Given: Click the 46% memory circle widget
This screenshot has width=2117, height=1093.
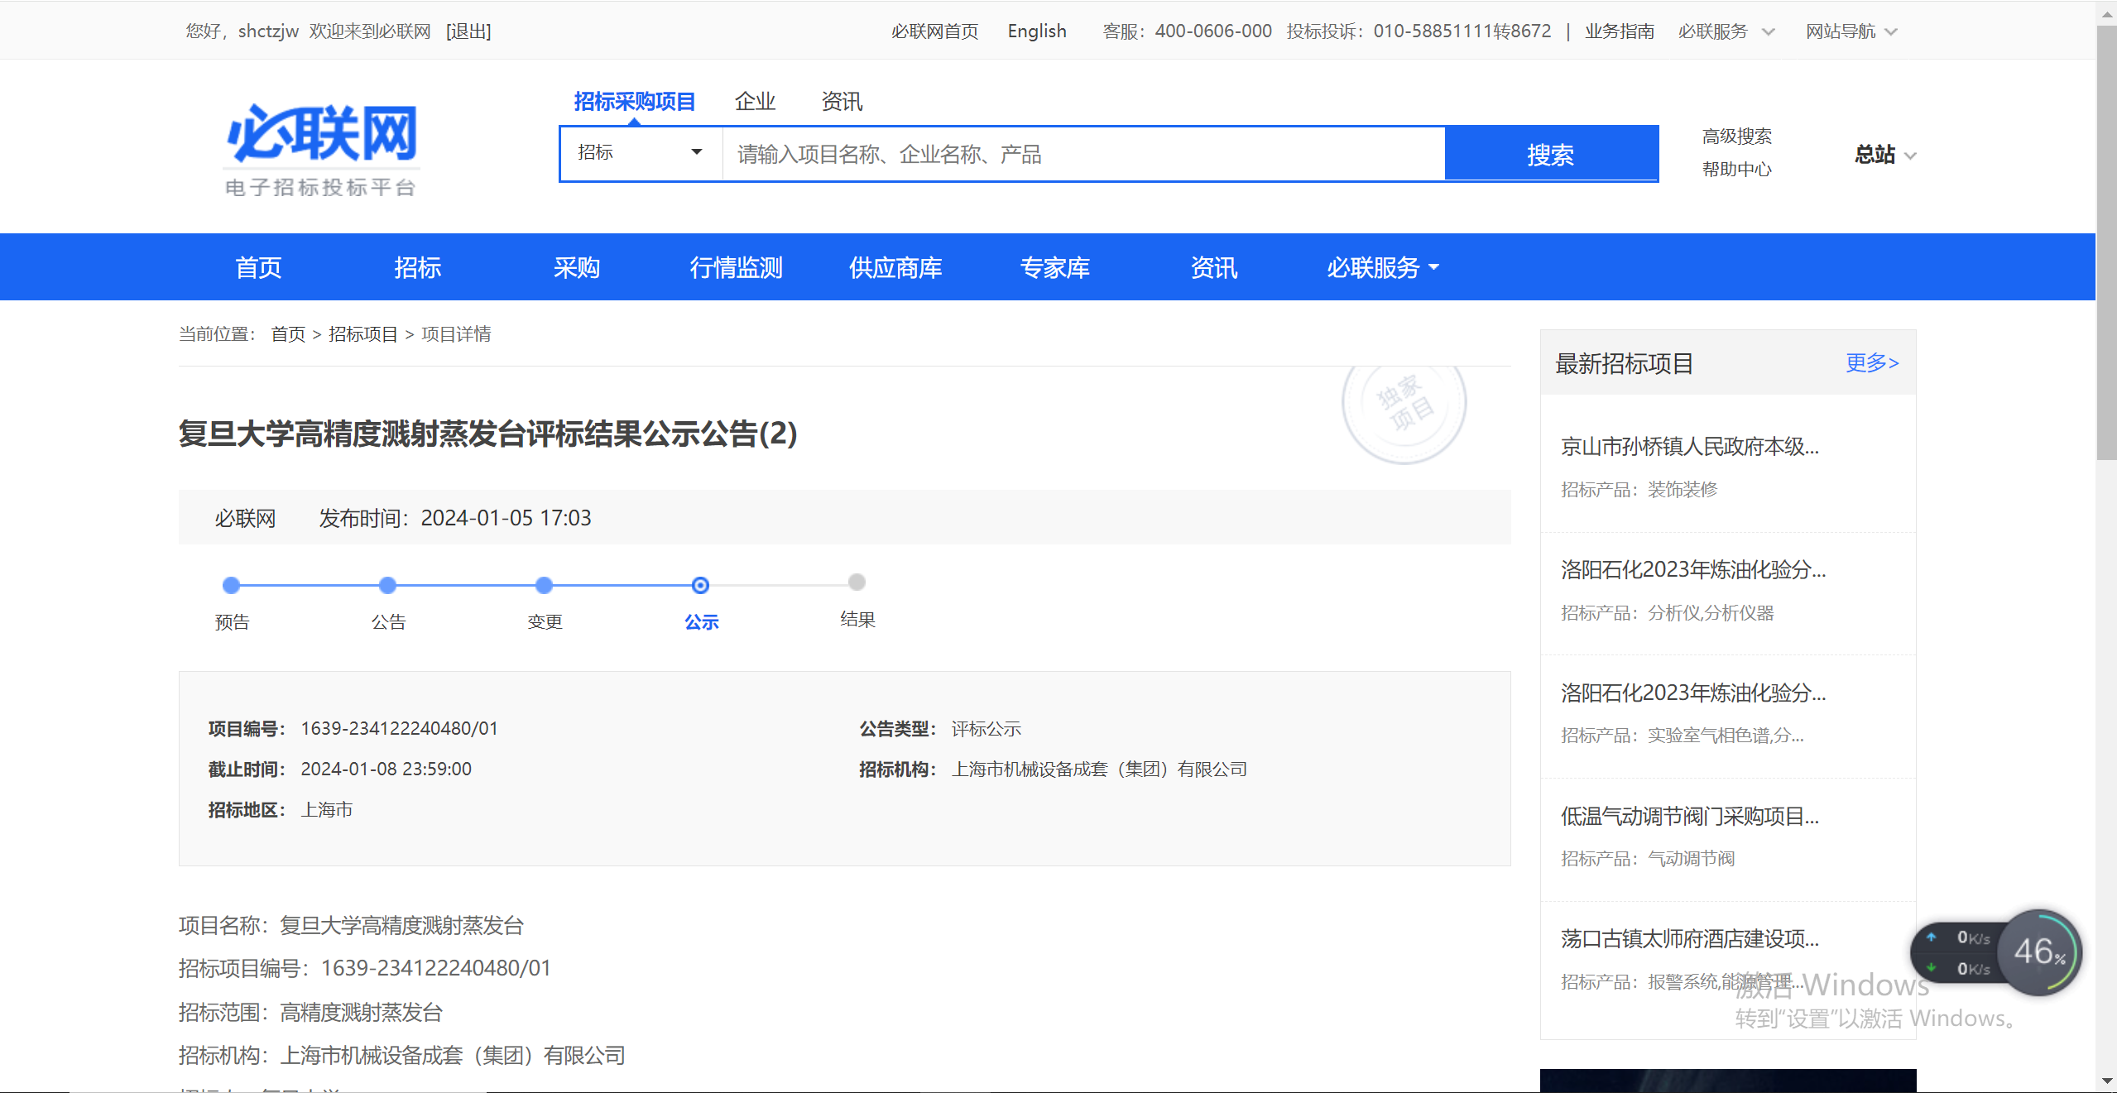Looking at the screenshot, I should tap(2038, 952).
